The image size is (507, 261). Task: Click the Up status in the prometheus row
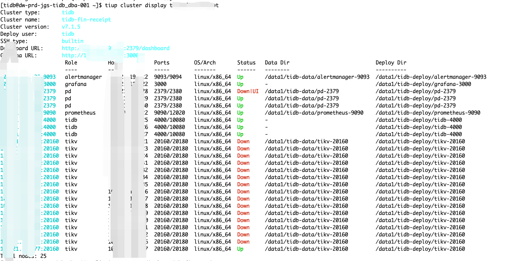click(x=240, y=113)
